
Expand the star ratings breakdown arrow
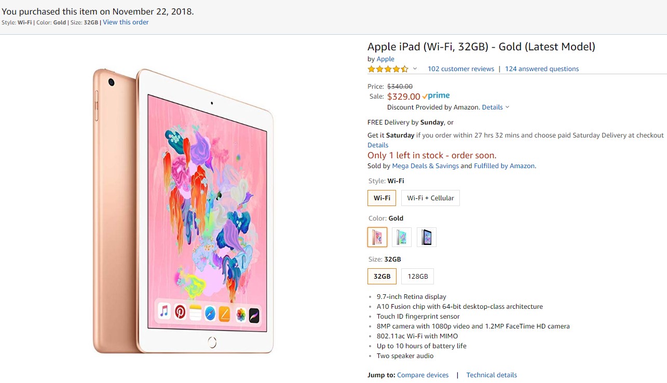(x=415, y=69)
